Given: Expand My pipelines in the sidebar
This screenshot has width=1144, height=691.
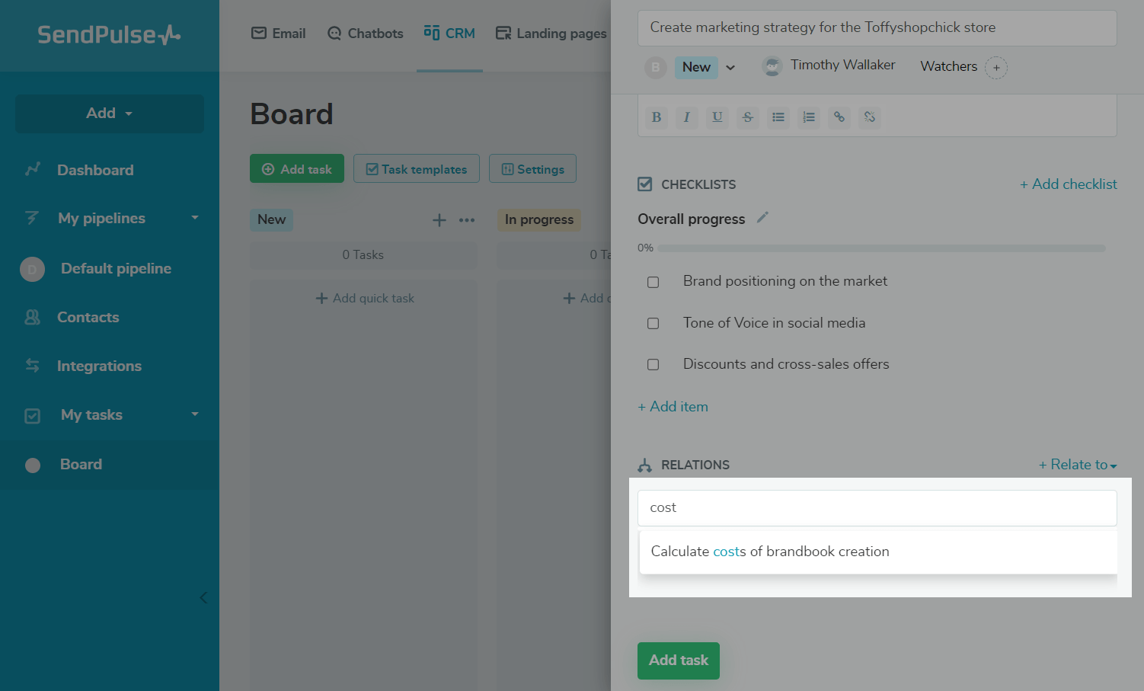Looking at the screenshot, I should (195, 218).
